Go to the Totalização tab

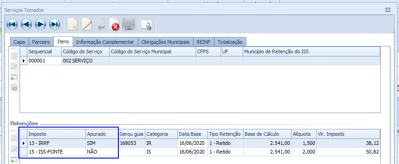pos(230,42)
